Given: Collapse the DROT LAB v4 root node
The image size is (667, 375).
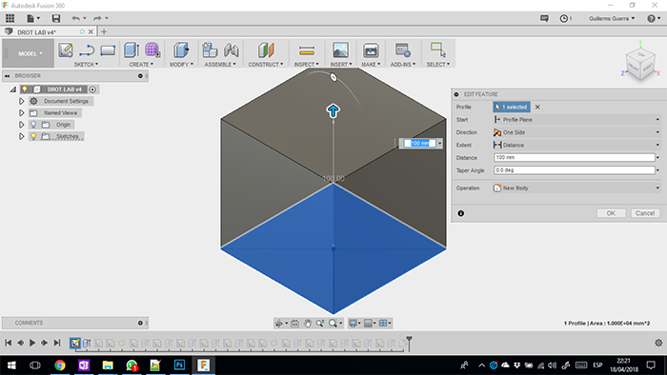Looking at the screenshot, I should 13,89.
